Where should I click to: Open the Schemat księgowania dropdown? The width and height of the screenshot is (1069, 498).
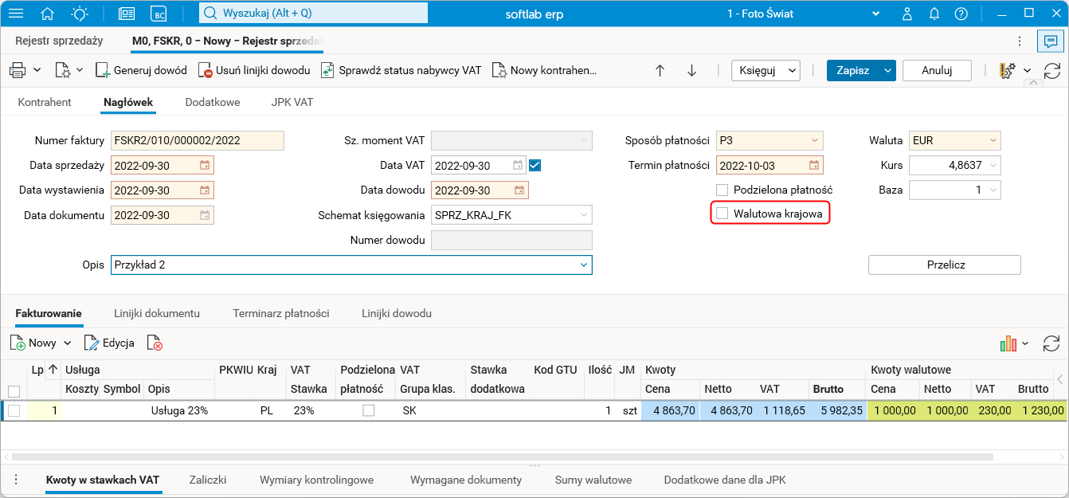[x=583, y=215]
